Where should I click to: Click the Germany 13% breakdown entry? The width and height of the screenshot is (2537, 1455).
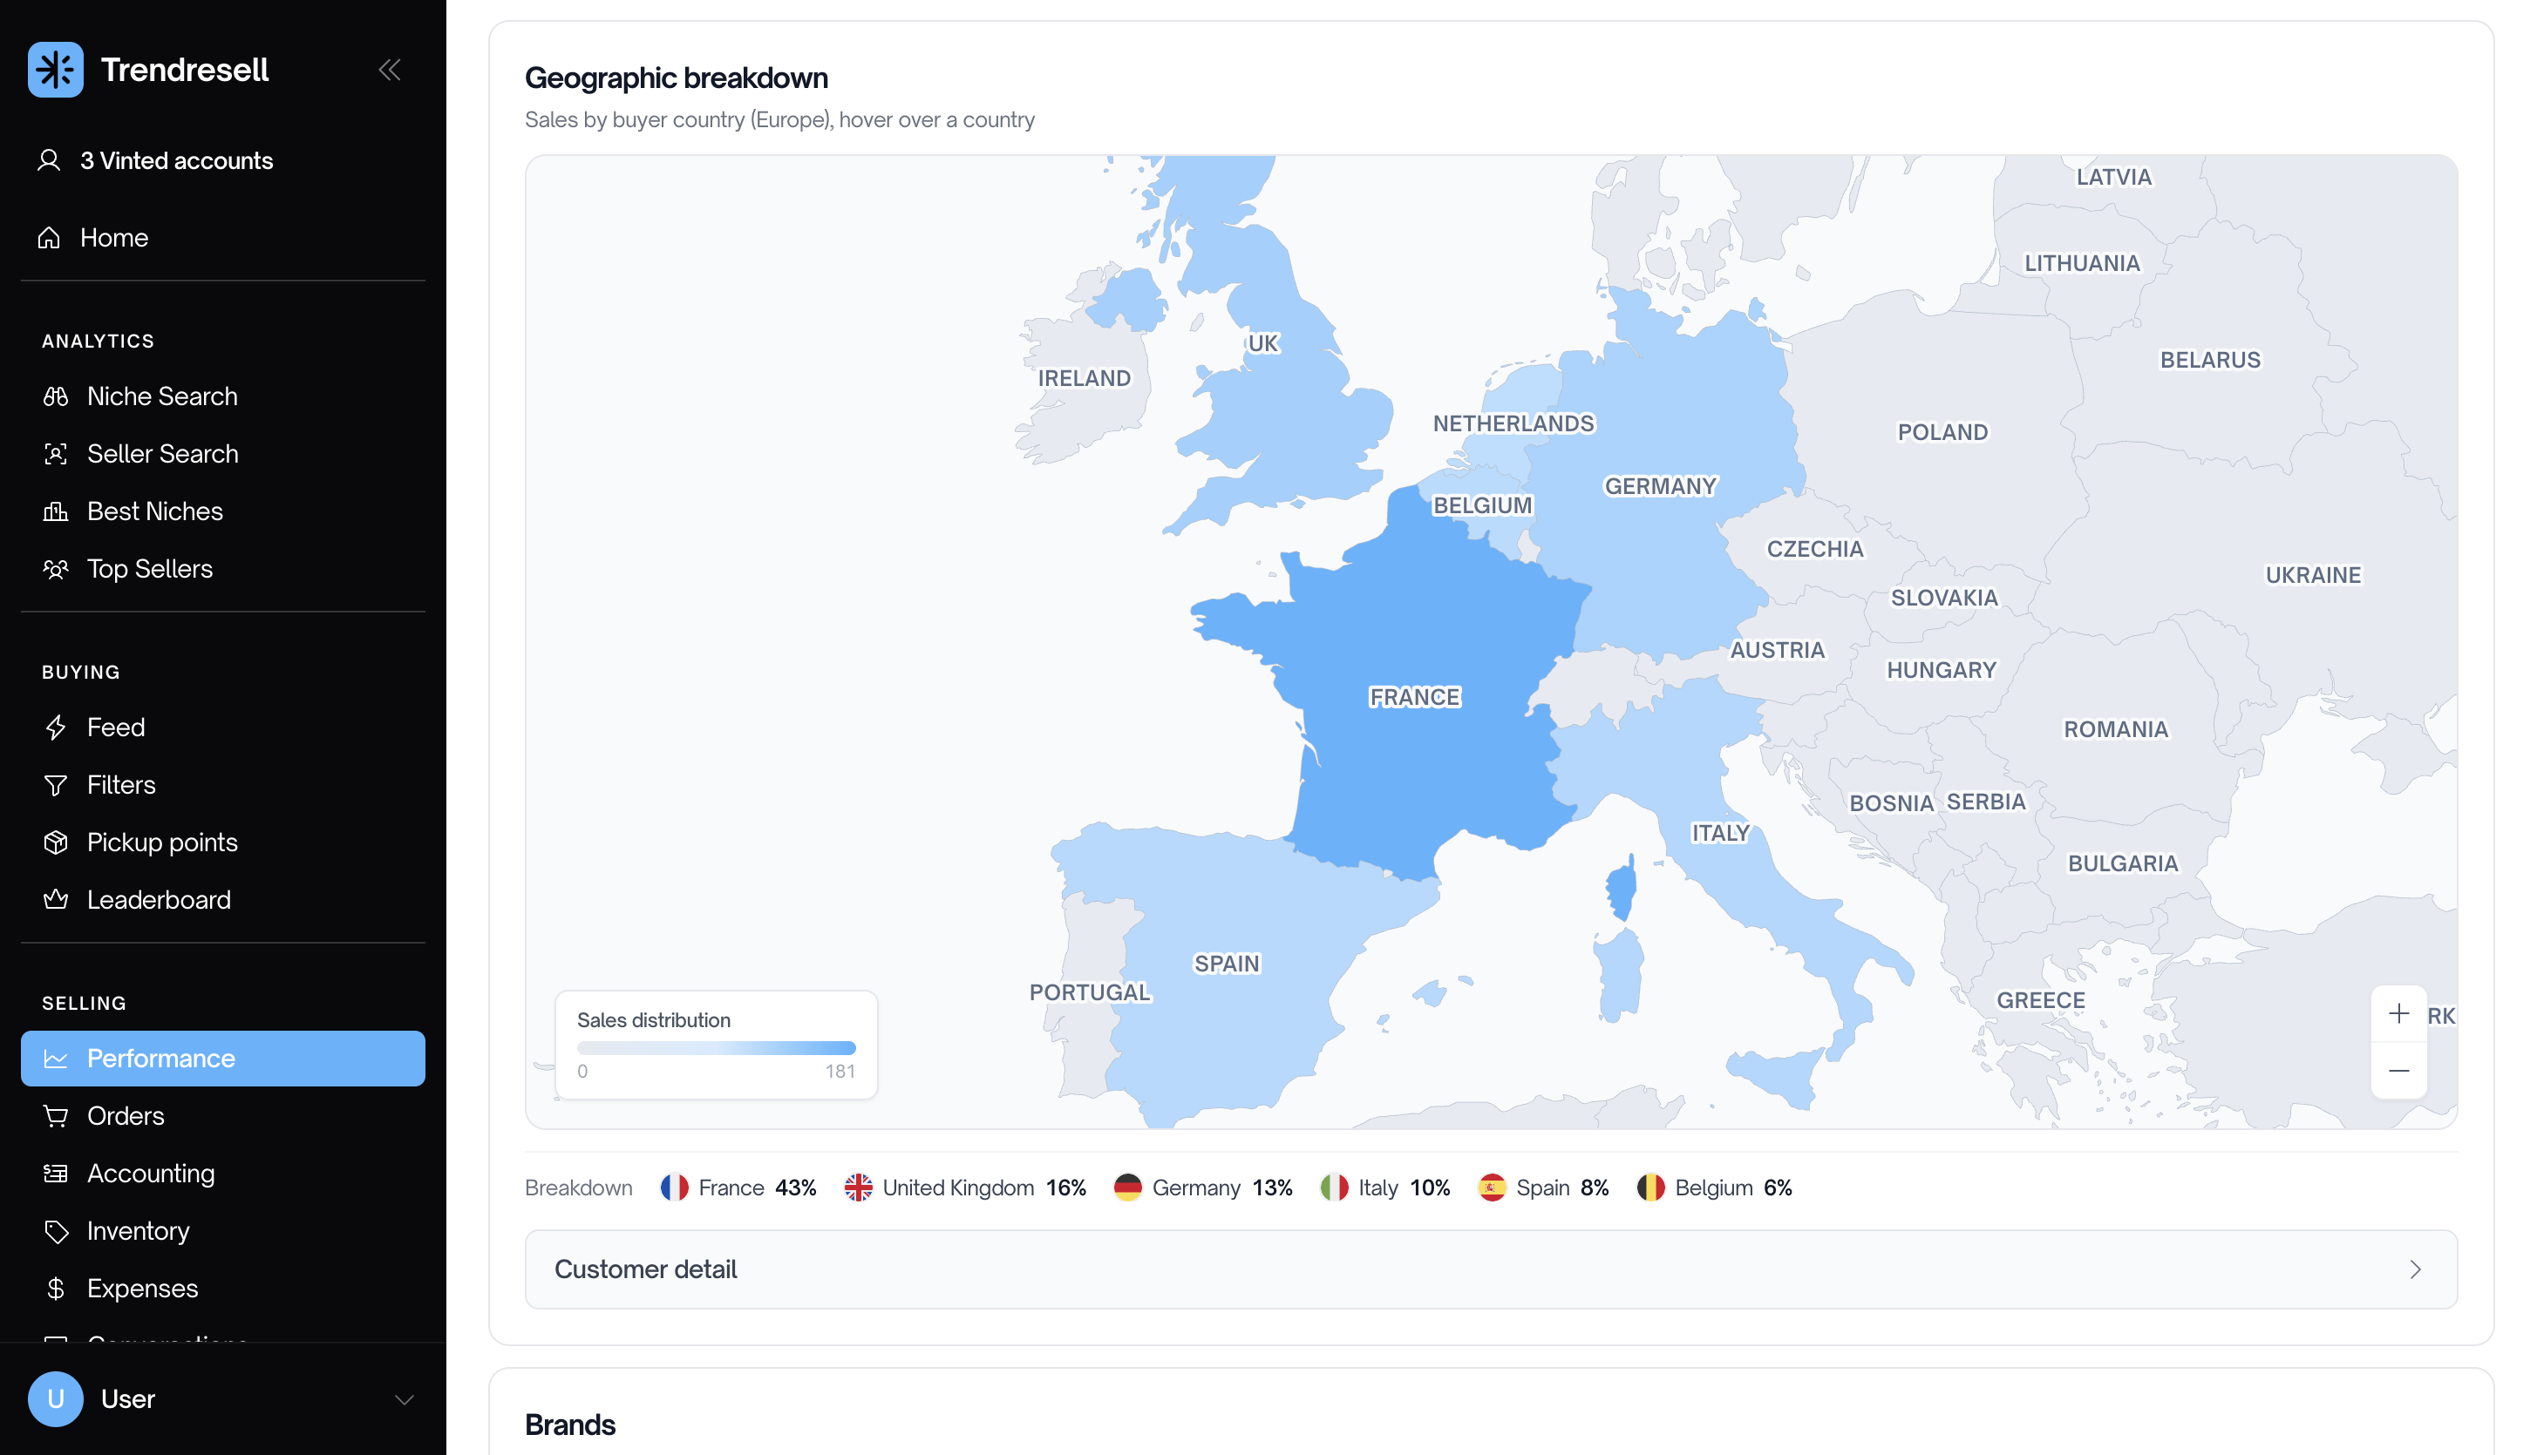pyautogui.click(x=1203, y=1188)
